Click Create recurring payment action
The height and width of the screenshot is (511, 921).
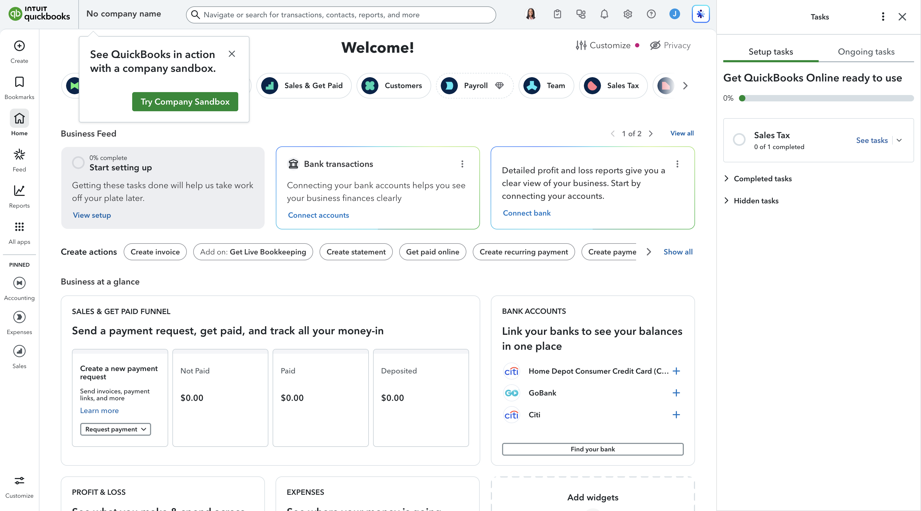pyautogui.click(x=524, y=252)
